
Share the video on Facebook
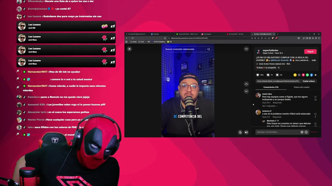312,75
